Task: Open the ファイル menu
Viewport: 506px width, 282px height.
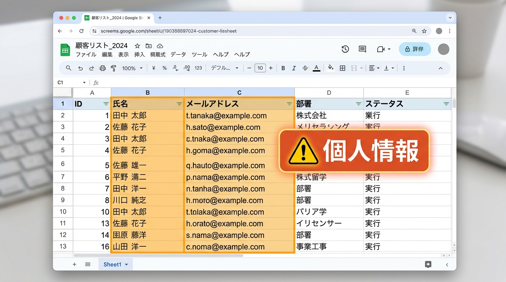Action: coord(86,54)
